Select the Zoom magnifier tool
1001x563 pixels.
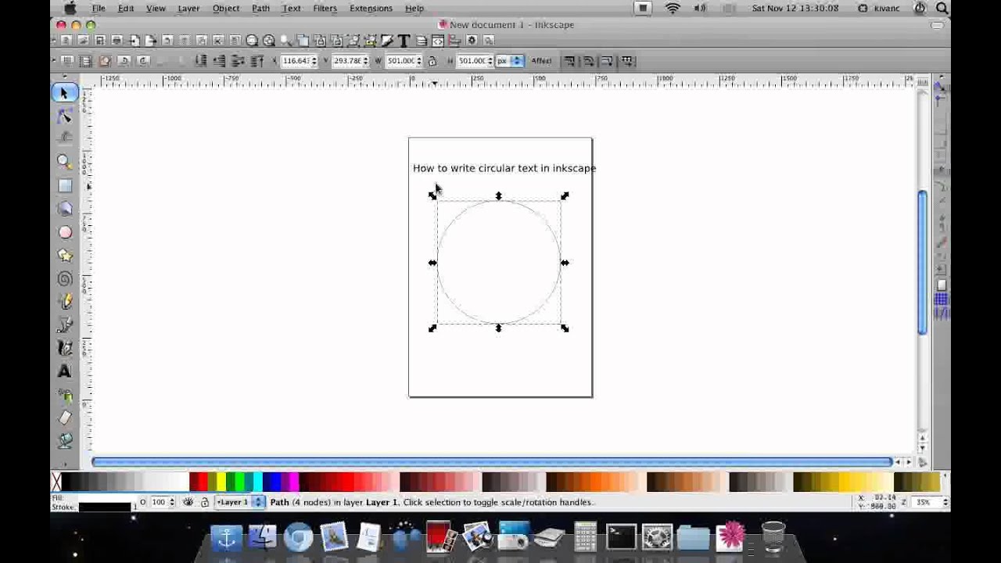(64, 162)
